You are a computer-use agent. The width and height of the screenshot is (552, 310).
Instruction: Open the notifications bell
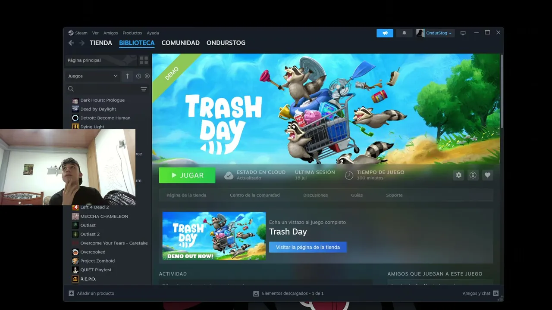[404, 33]
